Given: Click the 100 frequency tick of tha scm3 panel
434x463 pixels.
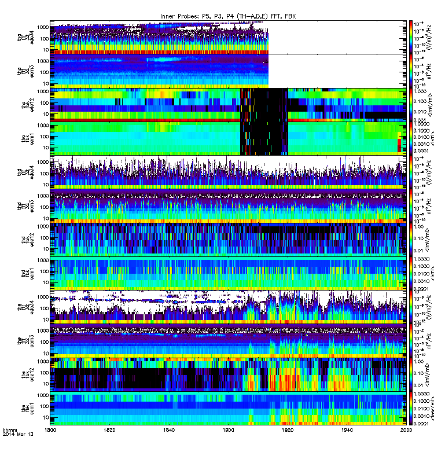Looking at the screenshot, I should click(45, 72).
